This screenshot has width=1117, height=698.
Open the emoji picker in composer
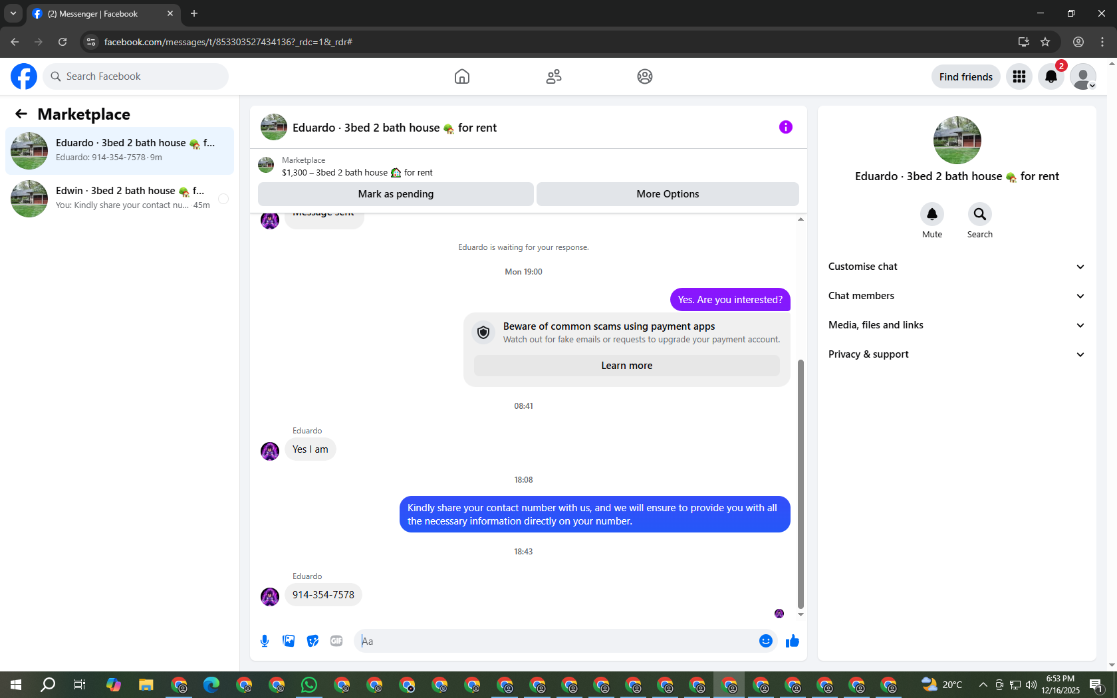(x=766, y=641)
